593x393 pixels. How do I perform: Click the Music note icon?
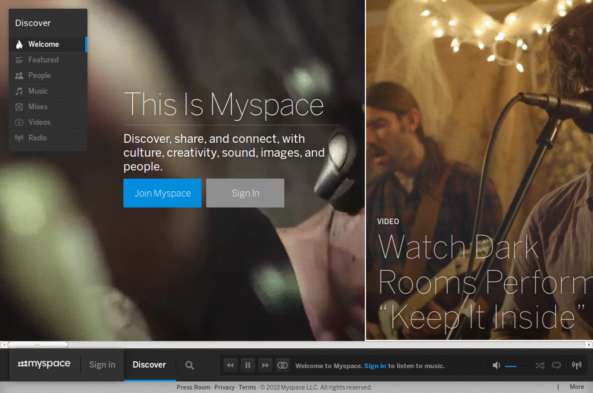pyautogui.click(x=19, y=91)
